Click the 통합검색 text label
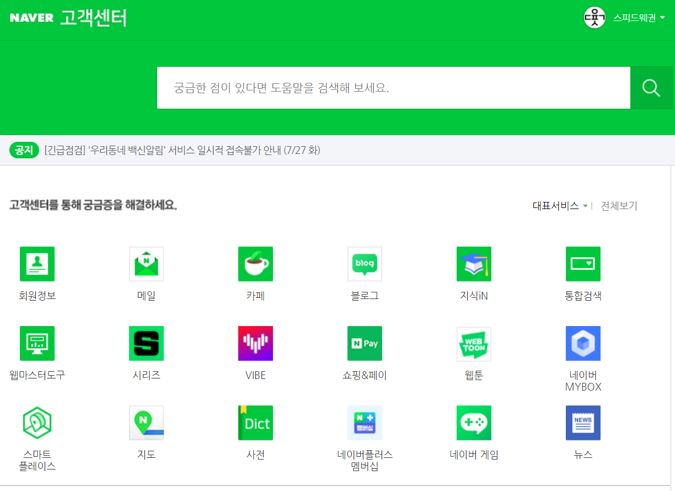The width and height of the screenshot is (675, 491). click(x=583, y=296)
